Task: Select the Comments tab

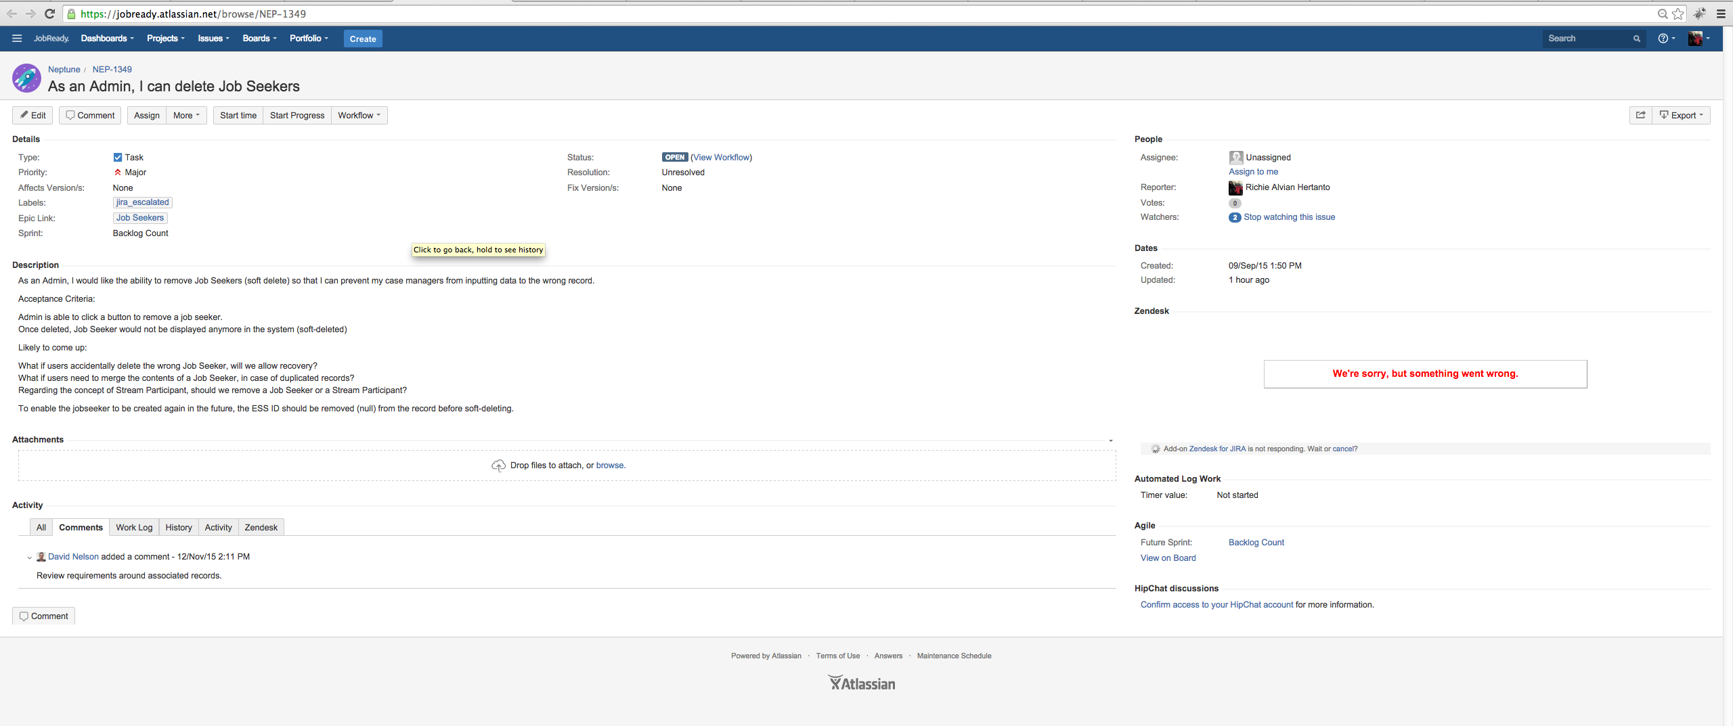Action: [81, 527]
